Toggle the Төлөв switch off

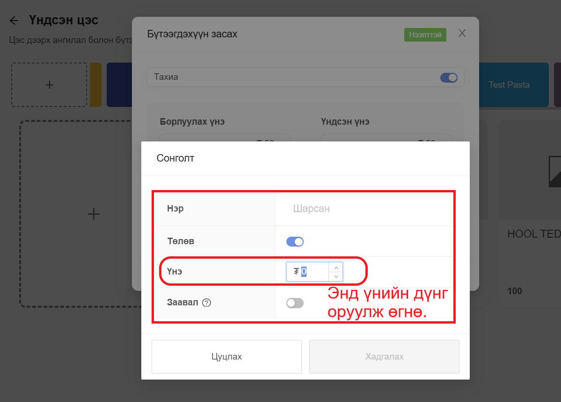pos(295,241)
